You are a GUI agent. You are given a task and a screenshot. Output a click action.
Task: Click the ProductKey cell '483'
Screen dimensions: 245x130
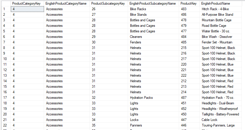click(x=189, y=9)
